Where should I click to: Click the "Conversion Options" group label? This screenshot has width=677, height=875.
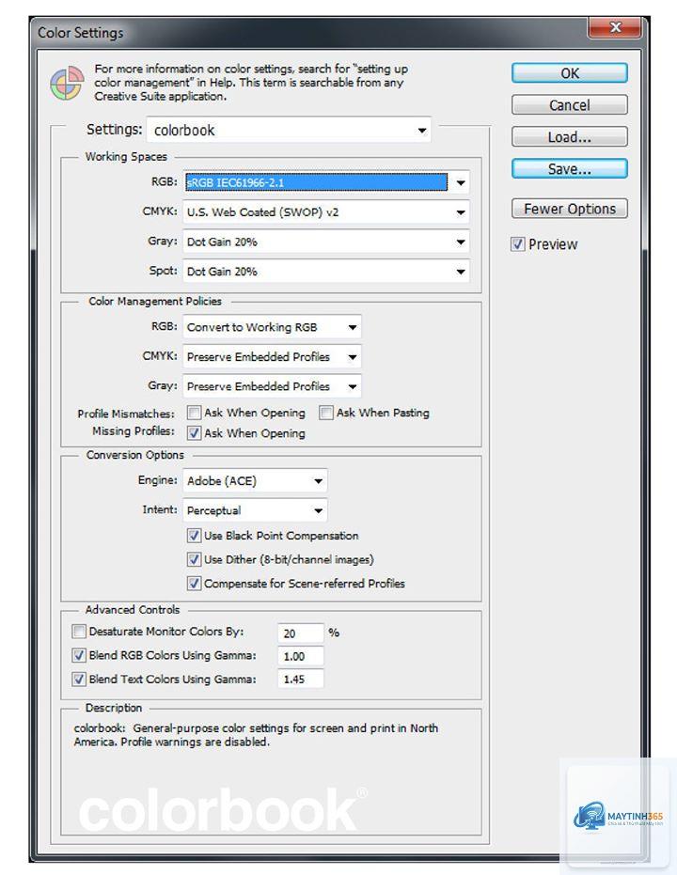[135, 455]
